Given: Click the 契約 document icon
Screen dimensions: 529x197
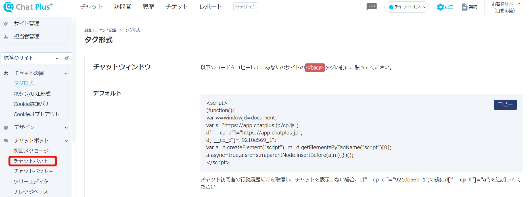Looking at the screenshot, I should pos(465,7).
